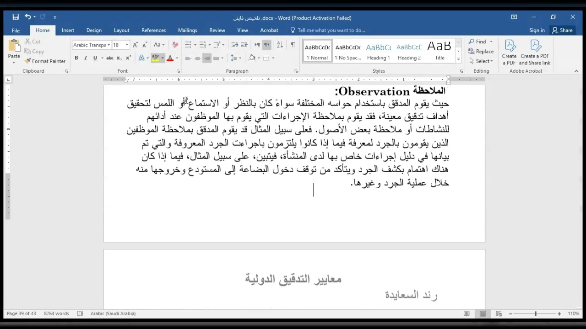Image resolution: width=586 pixels, height=329 pixels.
Task: Apply the Heading 1 style
Action: [x=378, y=51]
